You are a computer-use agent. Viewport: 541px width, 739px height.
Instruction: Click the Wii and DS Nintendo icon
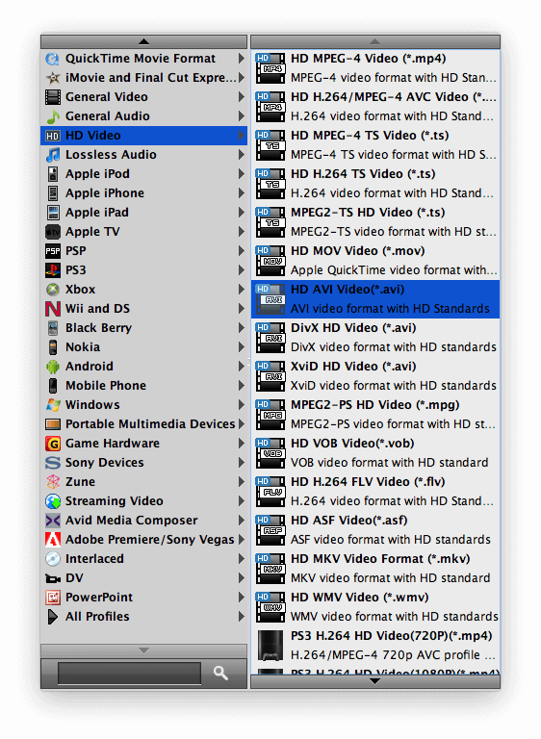52,309
